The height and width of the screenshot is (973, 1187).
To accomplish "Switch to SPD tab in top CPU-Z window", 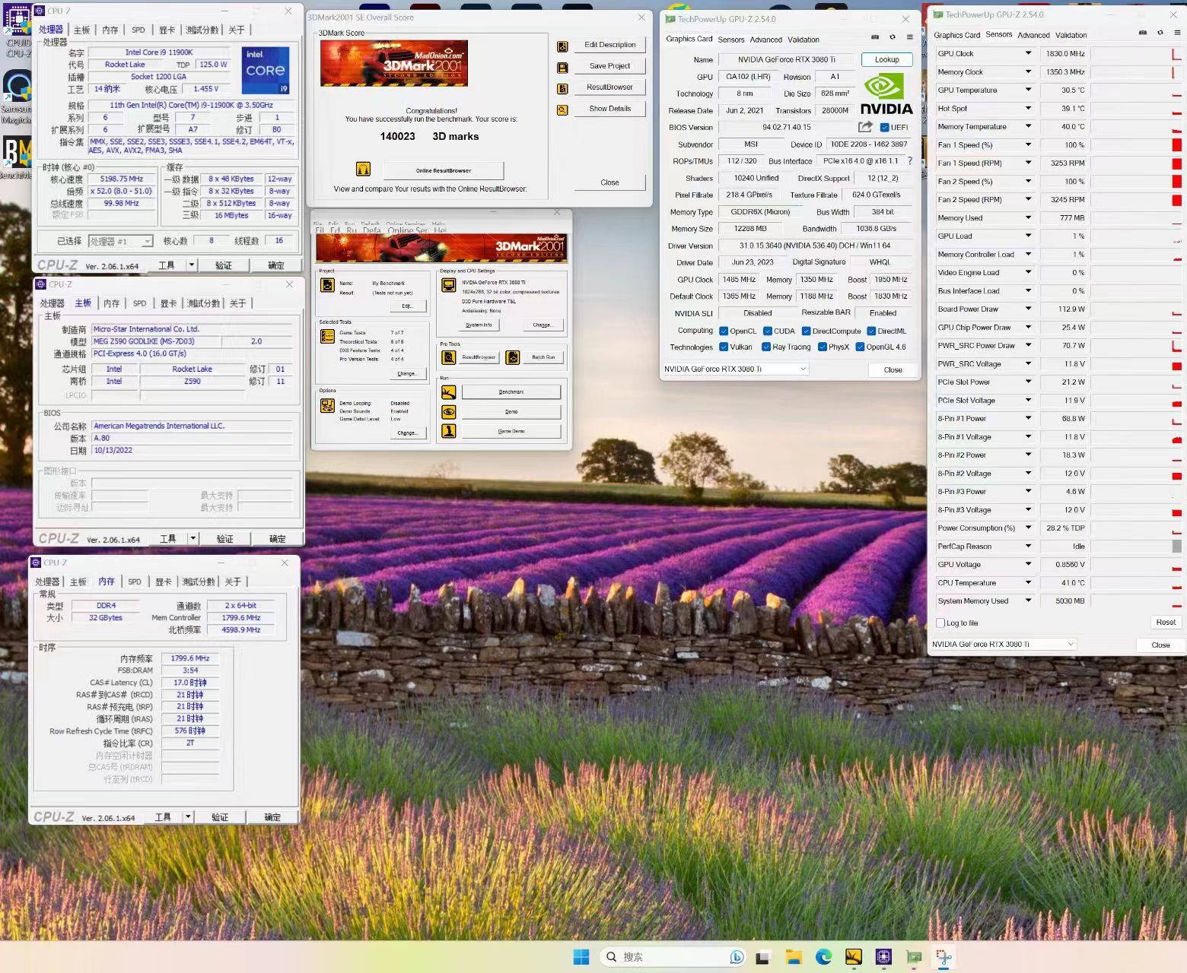I will coord(138,30).
